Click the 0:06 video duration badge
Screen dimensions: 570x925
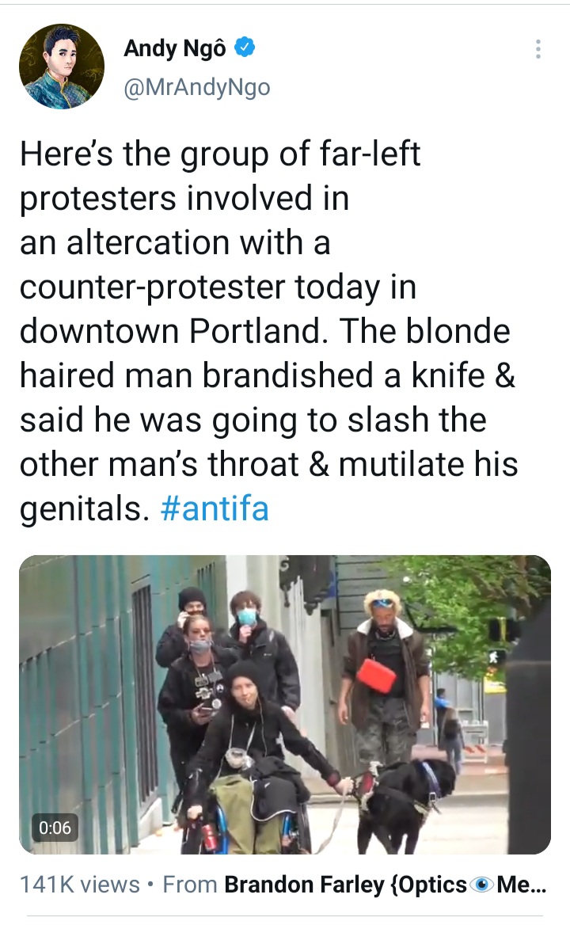pyautogui.click(x=55, y=828)
